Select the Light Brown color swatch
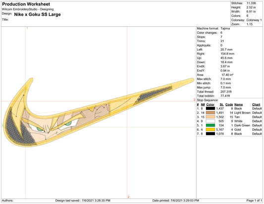The width and height of the screenshot is (264, 204). (211, 113)
